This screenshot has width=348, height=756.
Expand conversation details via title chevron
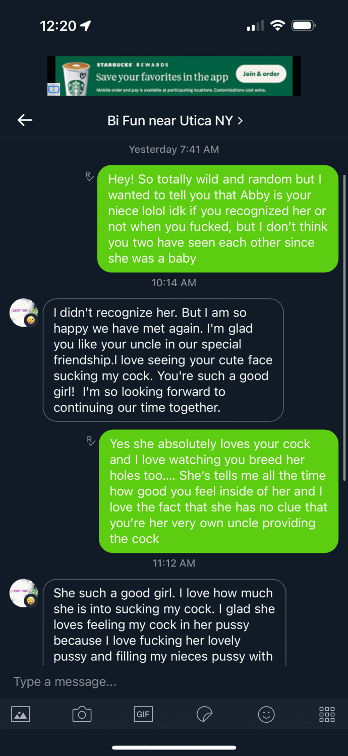coord(240,120)
